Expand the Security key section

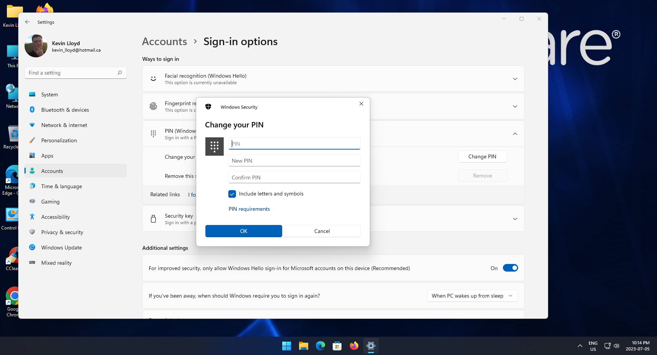pyautogui.click(x=515, y=218)
